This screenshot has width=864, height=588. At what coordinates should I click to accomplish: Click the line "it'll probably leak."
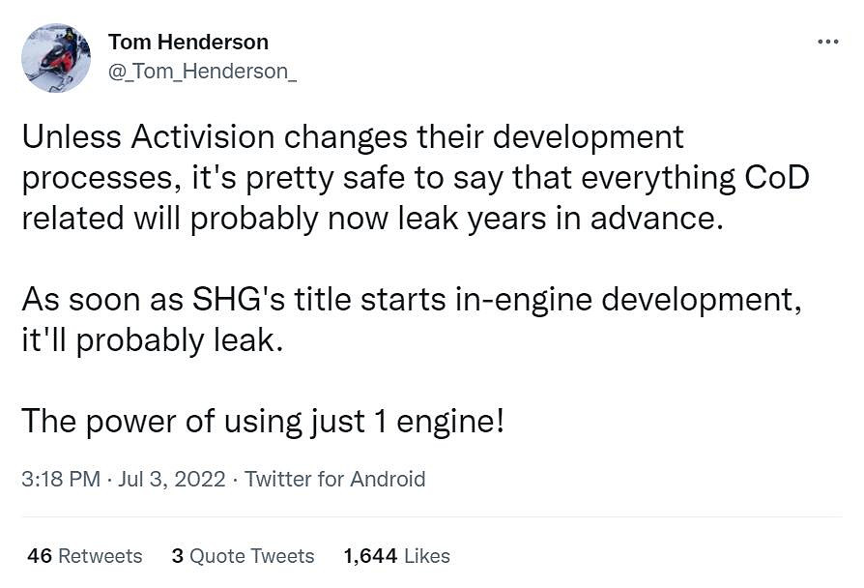[153, 342]
